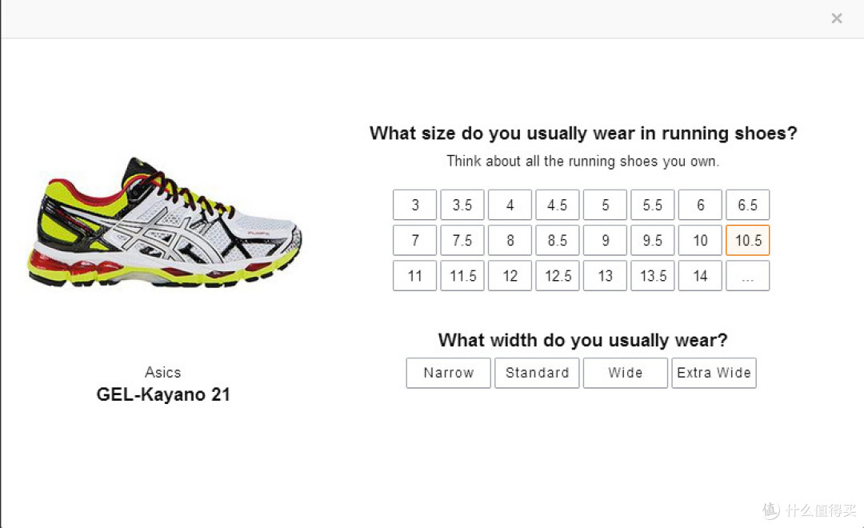The height and width of the screenshot is (528, 864).
Task: Select size 5.5 box
Action: coord(653,205)
